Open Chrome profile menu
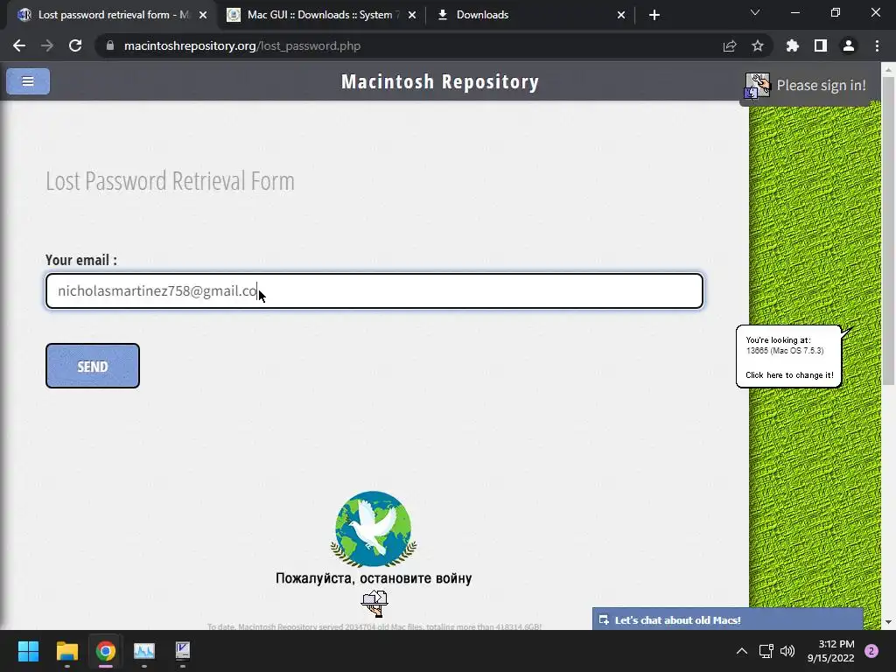 [849, 45]
